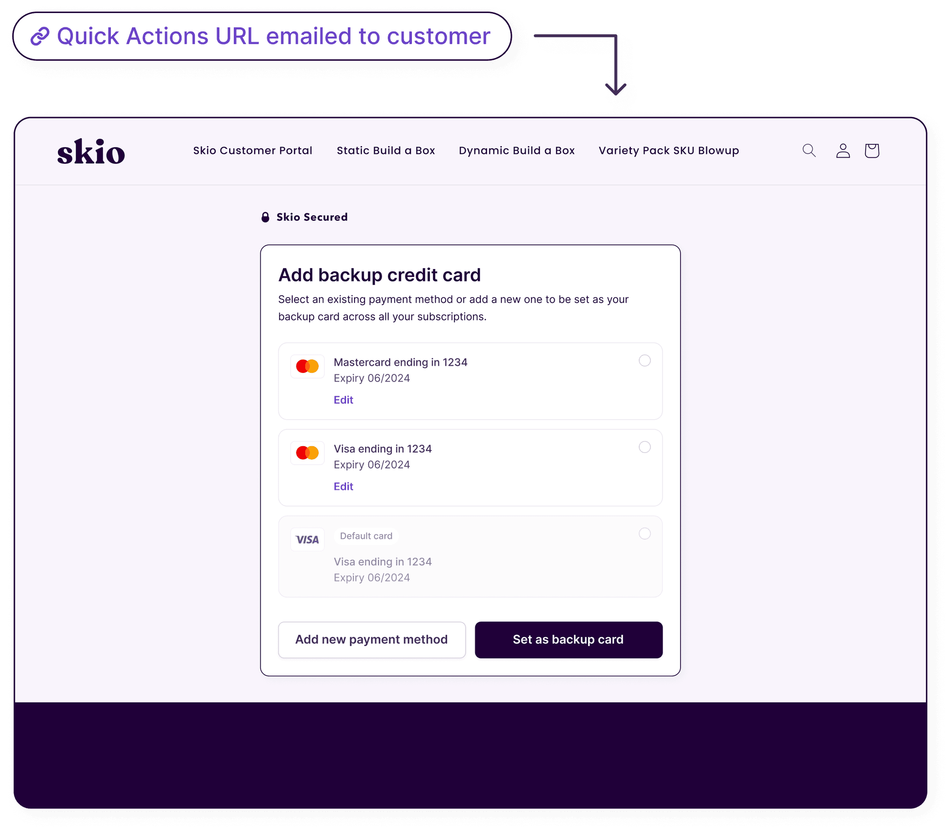This screenshot has height=832, width=950.
Task: Select the Visa ending in 1234 radio button
Action: [x=645, y=447]
